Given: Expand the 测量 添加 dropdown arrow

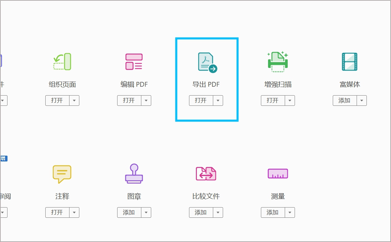Looking at the screenshot, I should [290, 213].
